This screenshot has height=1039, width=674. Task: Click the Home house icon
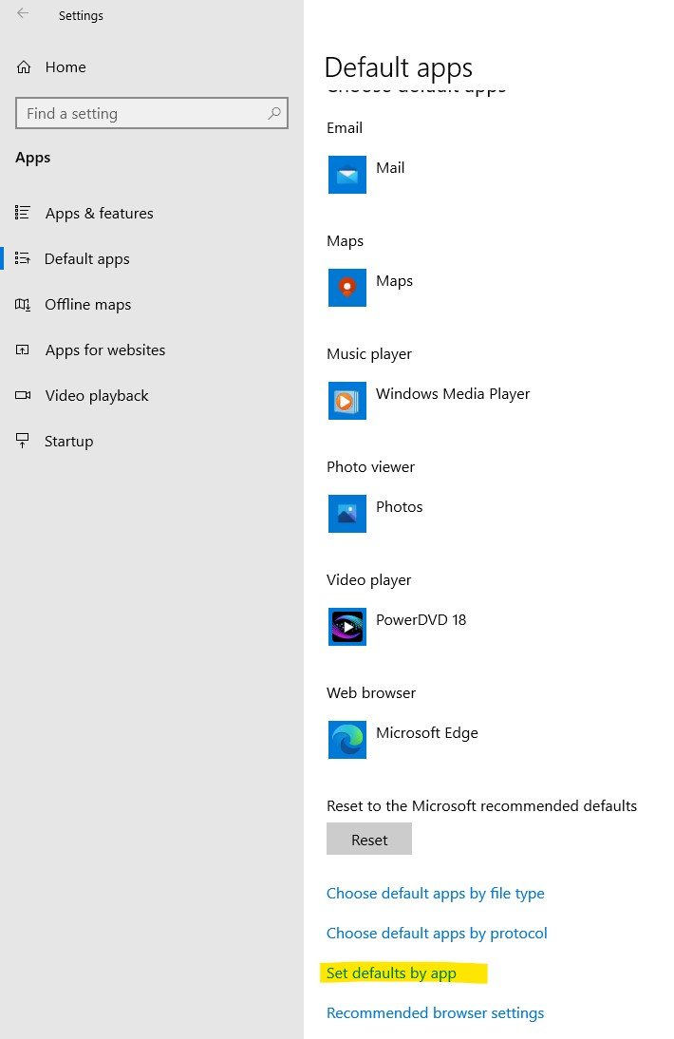[x=24, y=66]
